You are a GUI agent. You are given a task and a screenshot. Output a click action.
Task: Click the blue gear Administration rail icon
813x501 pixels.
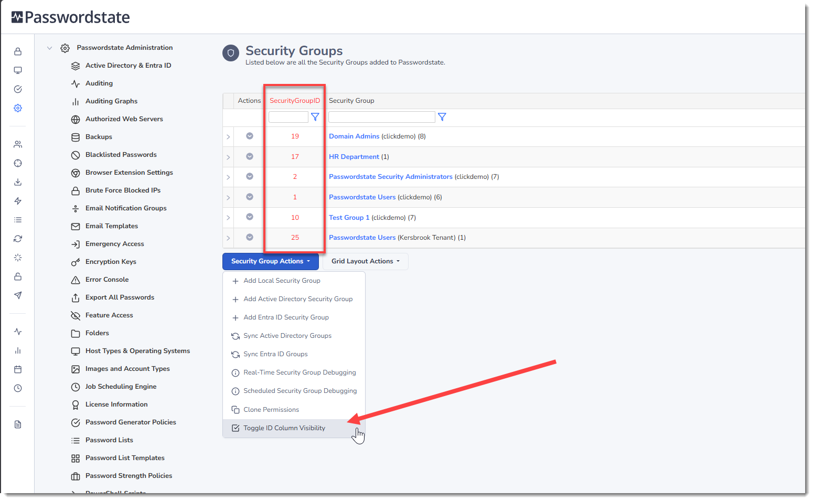[18, 108]
